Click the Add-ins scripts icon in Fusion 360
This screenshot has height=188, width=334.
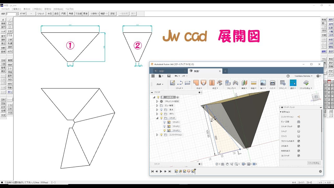[x=283, y=83]
